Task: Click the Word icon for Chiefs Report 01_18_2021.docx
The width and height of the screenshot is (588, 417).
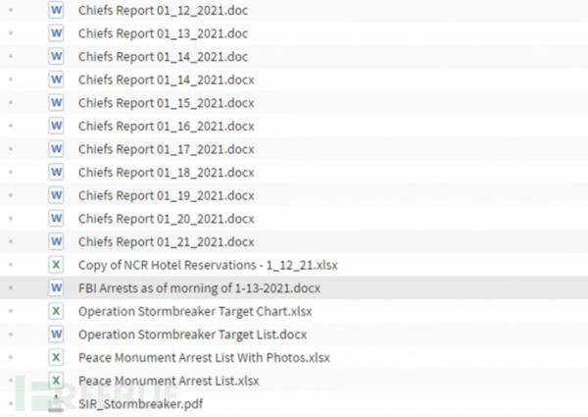Action: (x=57, y=172)
